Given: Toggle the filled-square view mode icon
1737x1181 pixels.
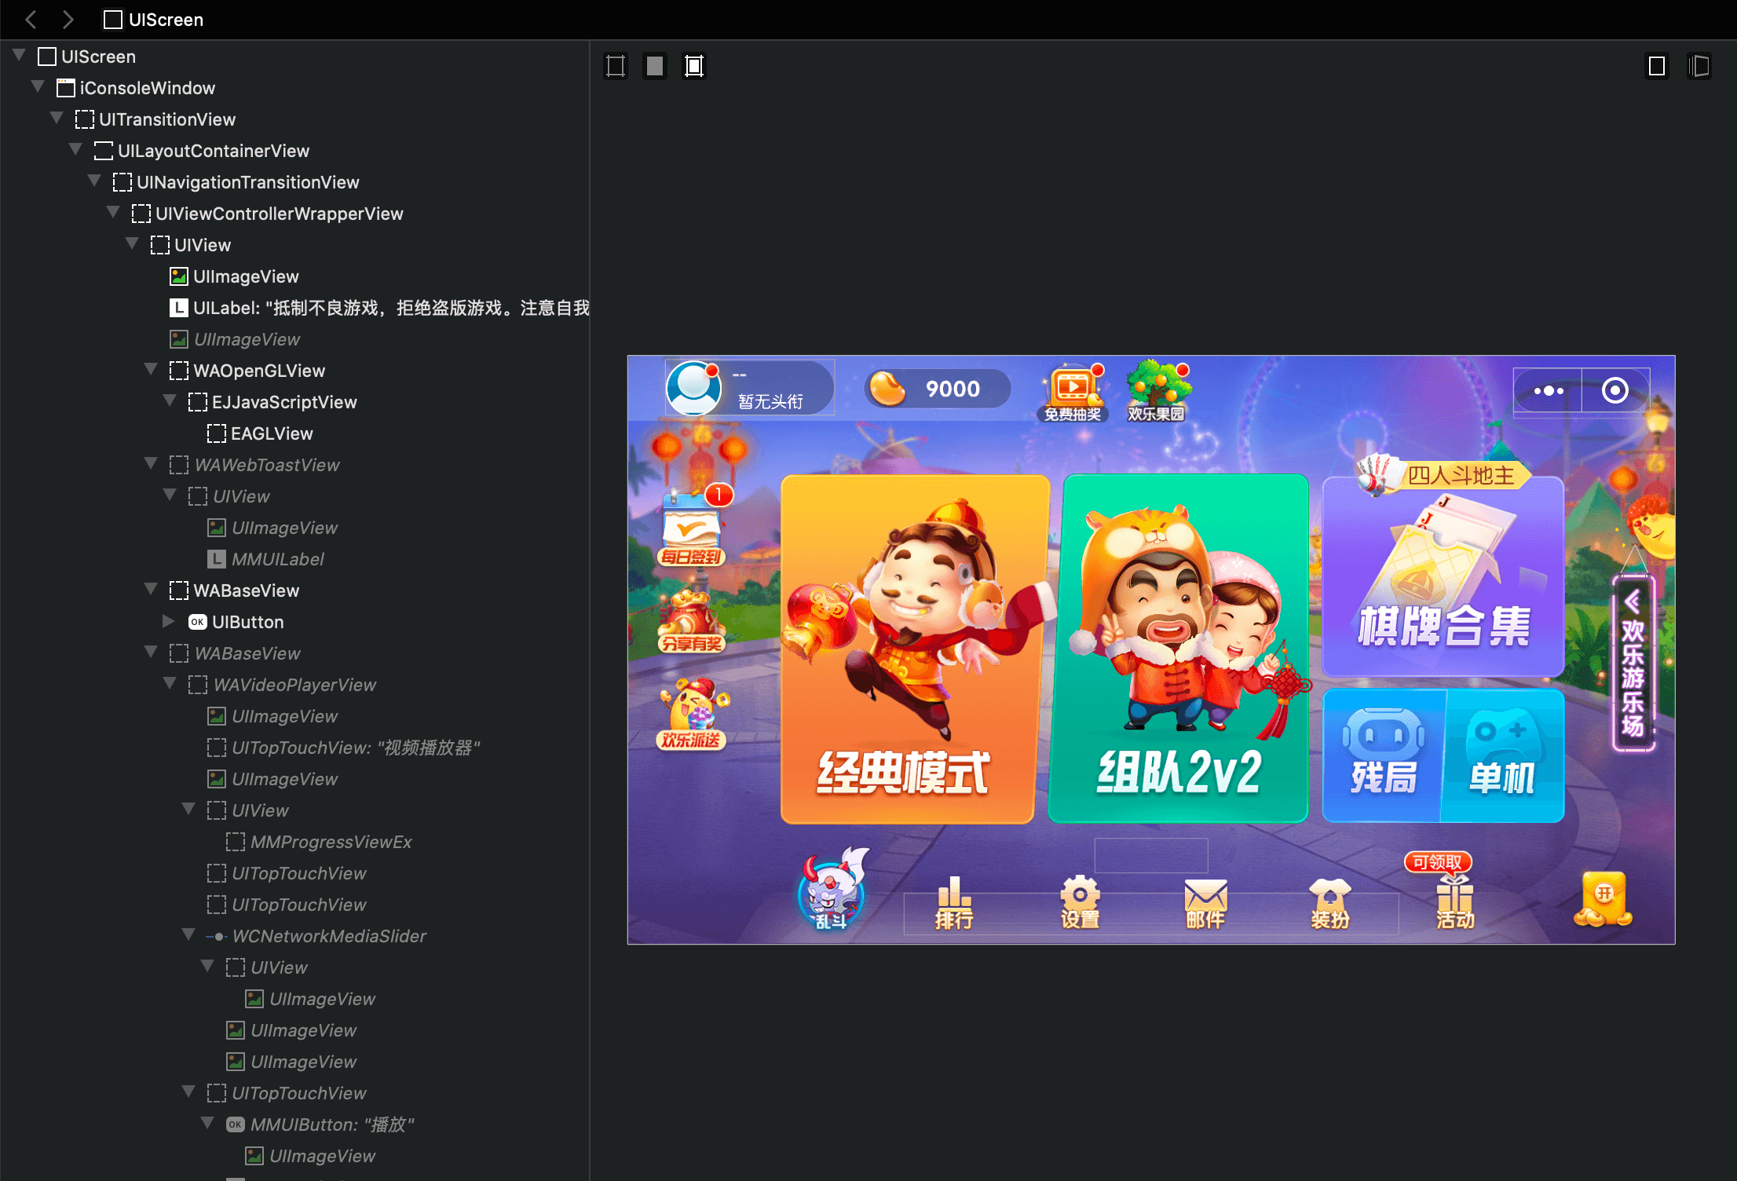Looking at the screenshot, I should pyautogui.click(x=654, y=66).
